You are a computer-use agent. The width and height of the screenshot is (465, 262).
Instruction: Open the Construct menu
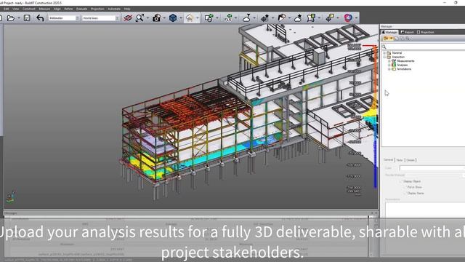pyautogui.click(x=29, y=9)
